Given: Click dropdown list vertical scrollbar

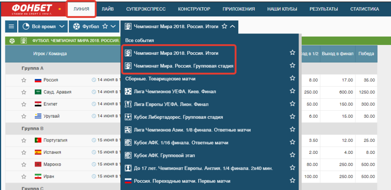Looking at the screenshot, I should (x=300, y=112).
